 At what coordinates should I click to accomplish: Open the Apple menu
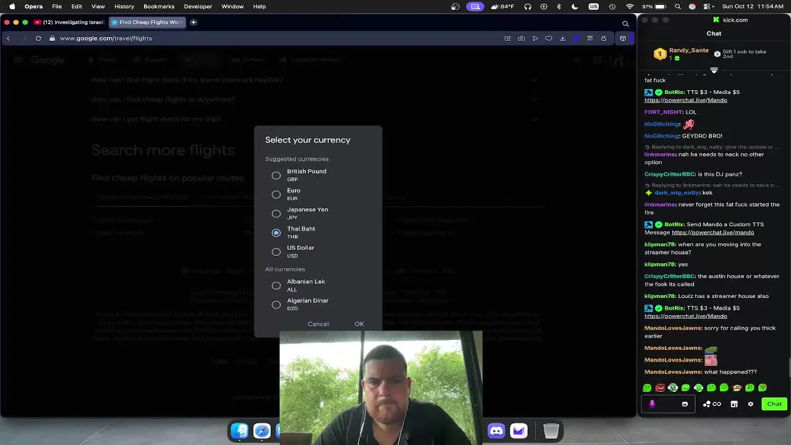[12, 6]
